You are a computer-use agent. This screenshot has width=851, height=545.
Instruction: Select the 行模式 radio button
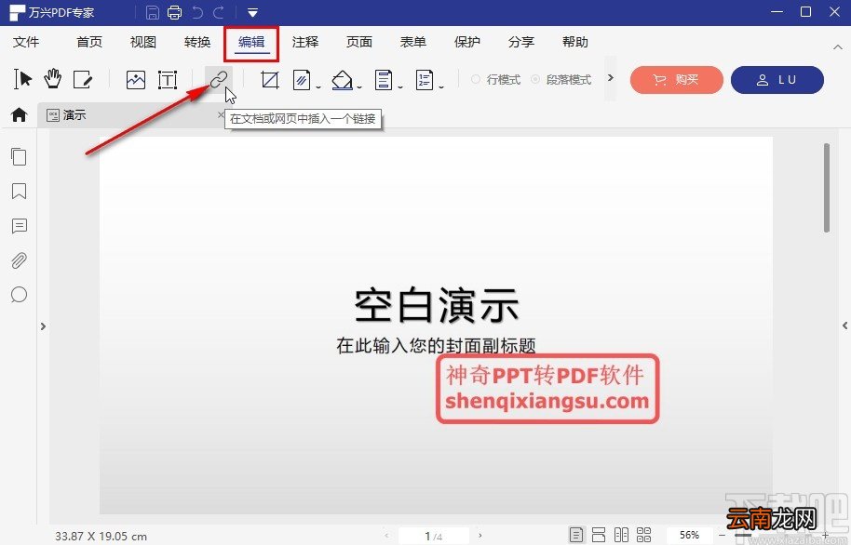coord(476,79)
